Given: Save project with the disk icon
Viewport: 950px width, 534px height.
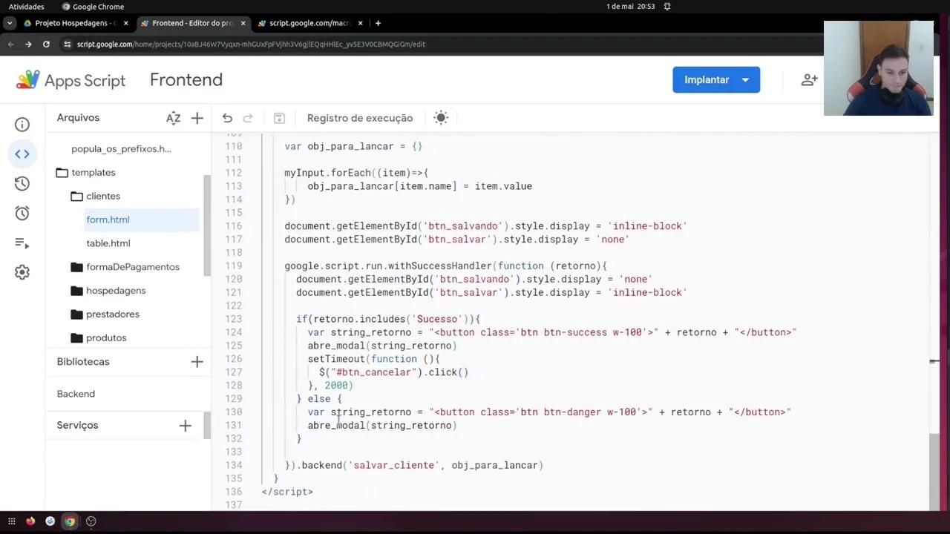Looking at the screenshot, I should (279, 118).
